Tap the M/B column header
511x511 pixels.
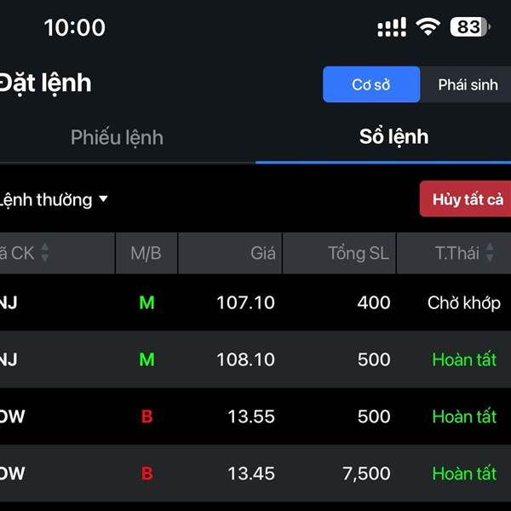(x=146, y=253)
